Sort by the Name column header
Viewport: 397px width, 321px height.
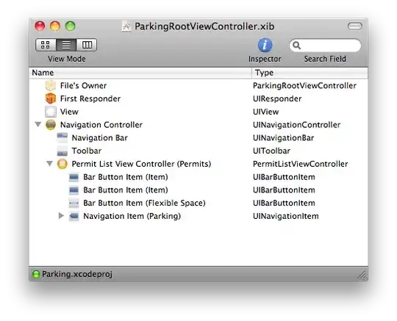(140, 73)
